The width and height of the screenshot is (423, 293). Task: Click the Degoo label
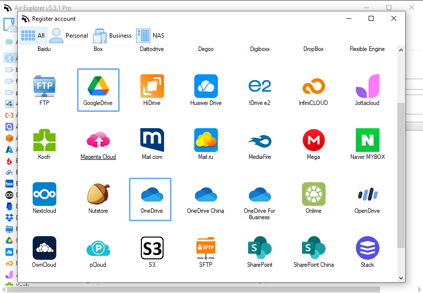pyautogui.click(x=206, y=49)
